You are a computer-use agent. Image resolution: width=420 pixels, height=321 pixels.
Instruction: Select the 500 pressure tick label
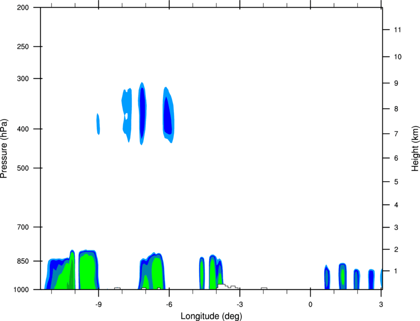coord(23,168)
